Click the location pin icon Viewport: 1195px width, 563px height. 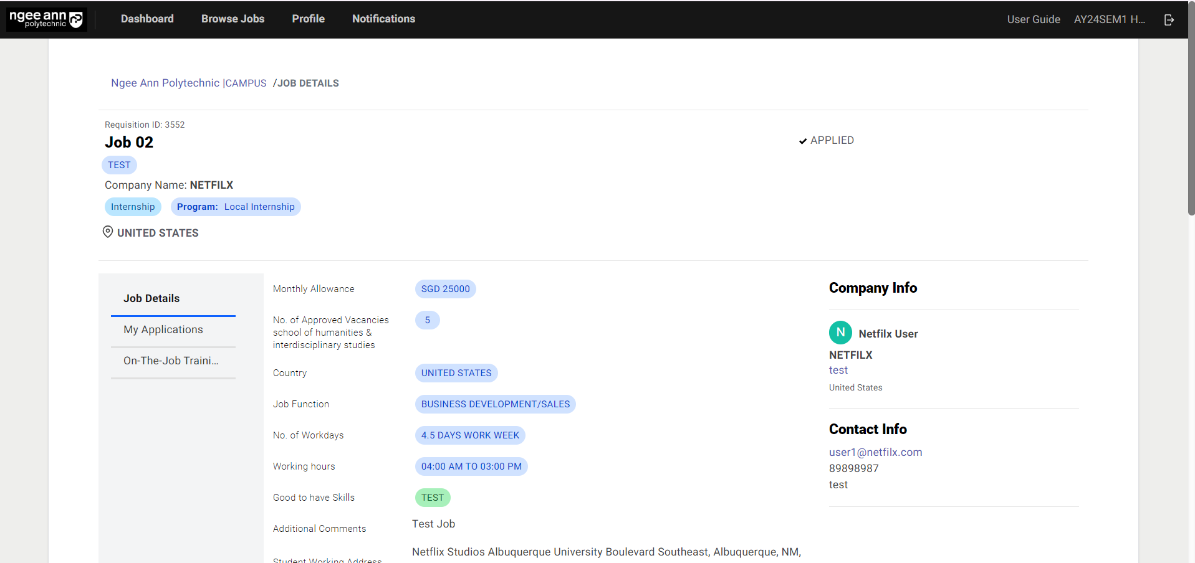[108, 232]
